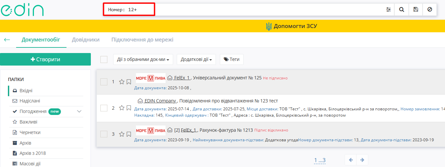Click the back arrow next to Документообіг
The width and height of the screenshot is (445, 167).
click(7, 40)
